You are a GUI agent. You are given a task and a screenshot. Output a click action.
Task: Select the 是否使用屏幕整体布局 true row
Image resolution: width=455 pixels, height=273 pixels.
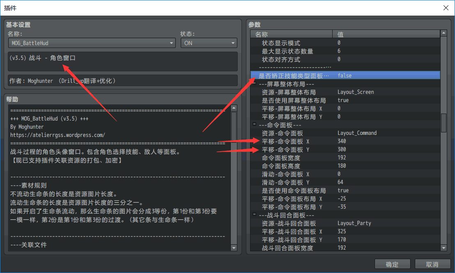click(x=294, y=100)
